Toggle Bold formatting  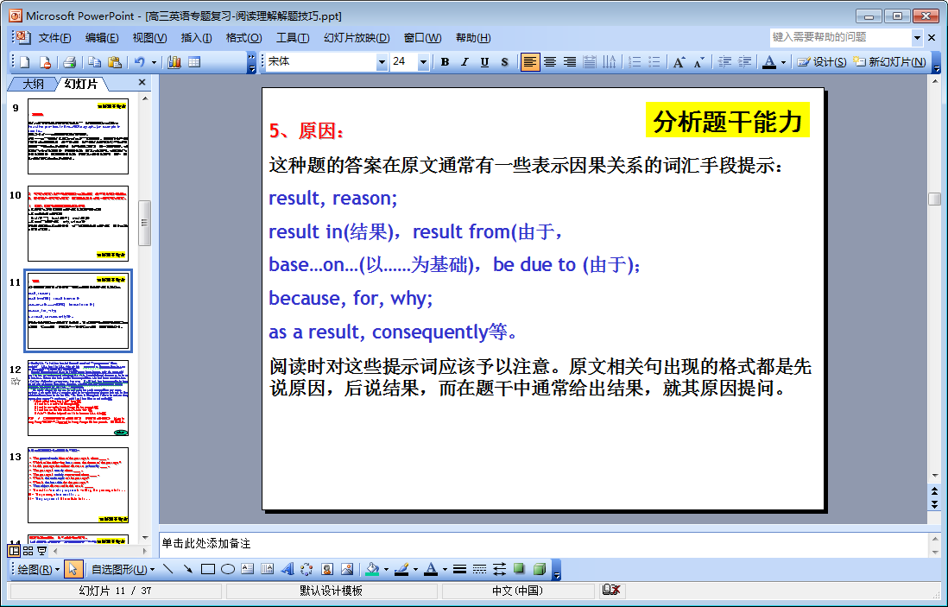point(445,61)
